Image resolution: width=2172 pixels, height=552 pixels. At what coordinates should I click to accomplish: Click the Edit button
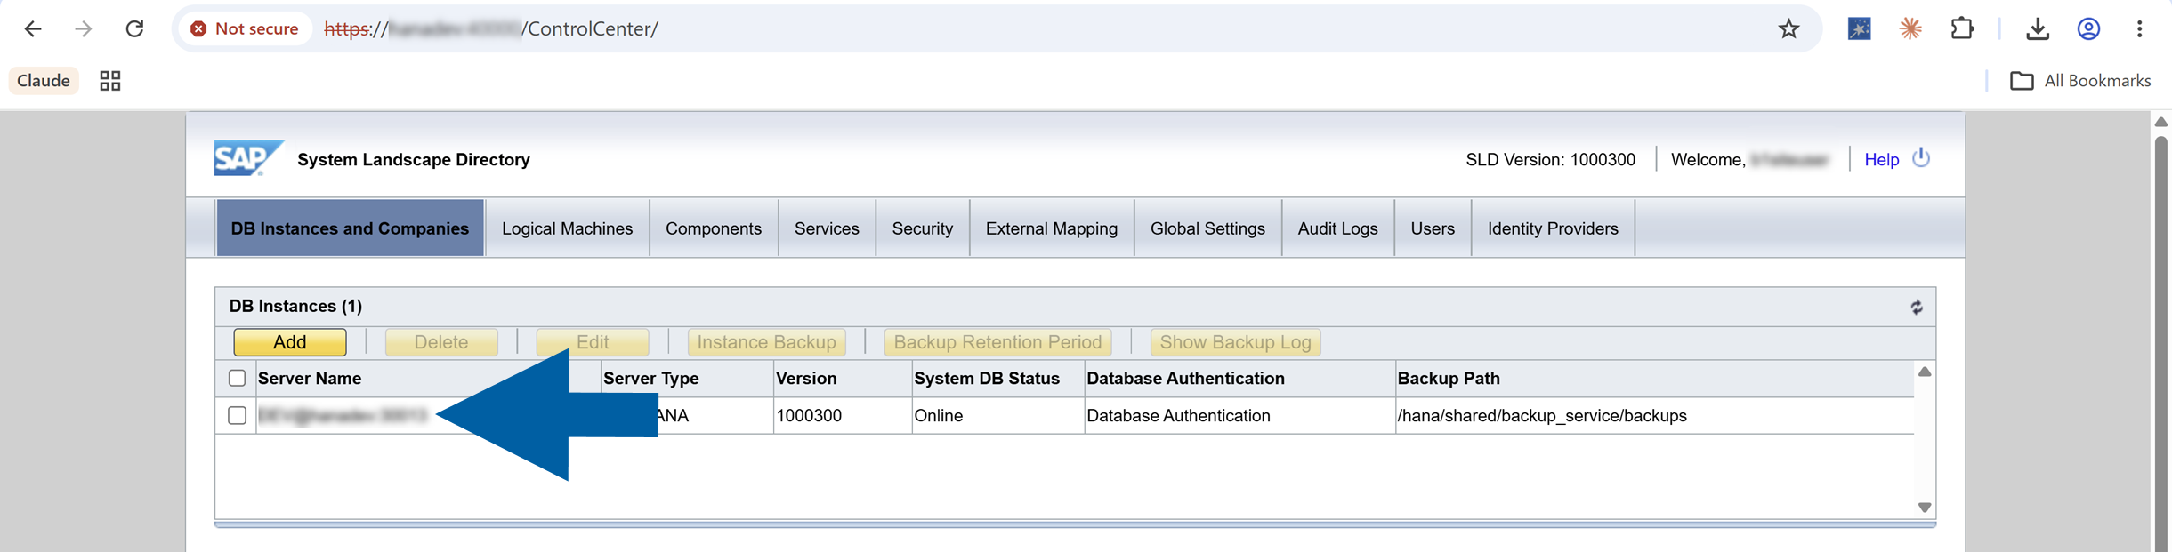point(593,342)
